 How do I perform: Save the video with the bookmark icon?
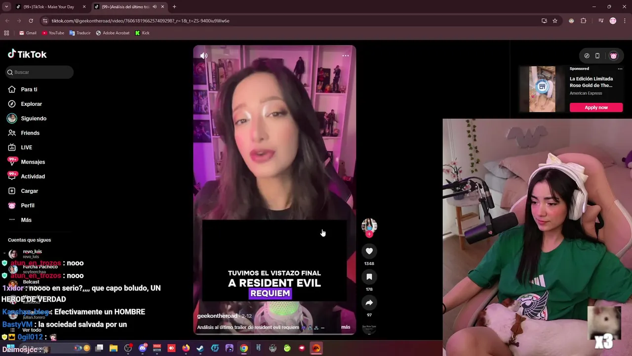point(369,277)
